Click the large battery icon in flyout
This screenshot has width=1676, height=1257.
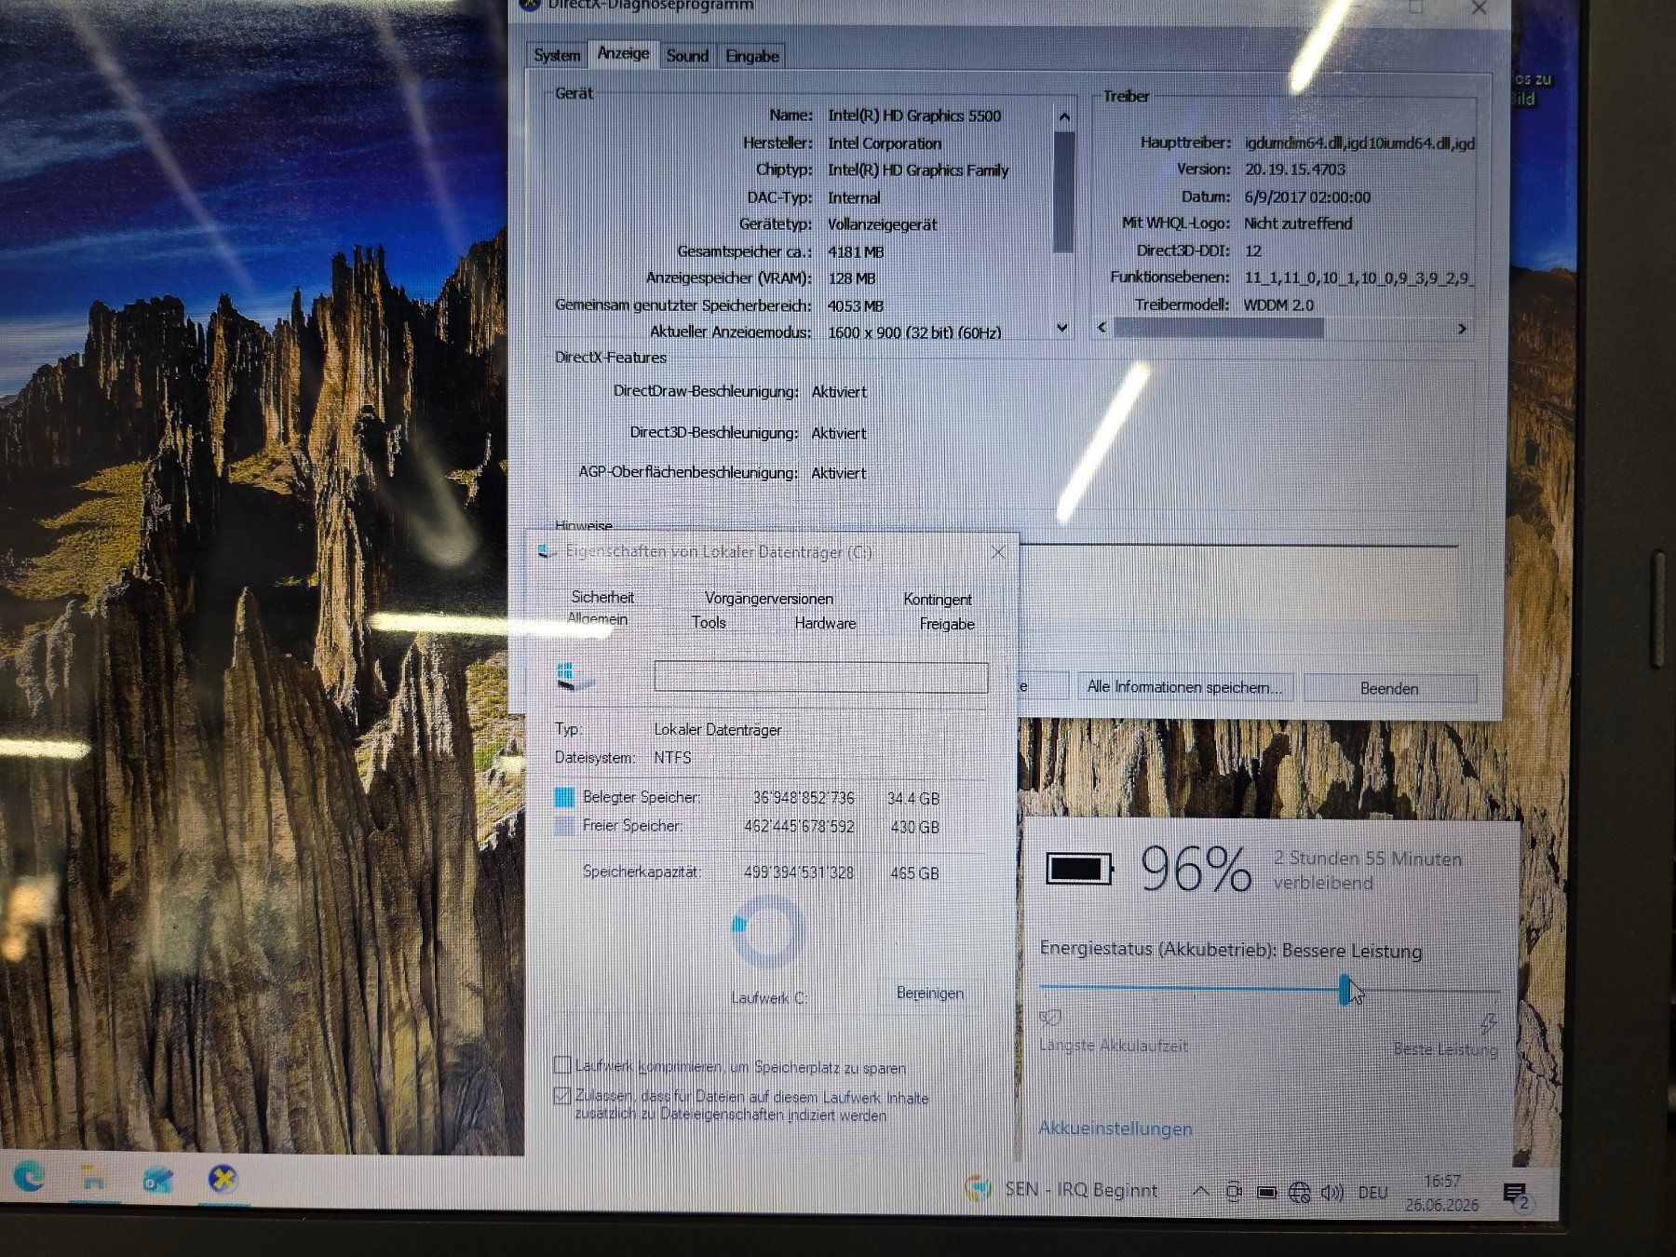[1079, 870]
